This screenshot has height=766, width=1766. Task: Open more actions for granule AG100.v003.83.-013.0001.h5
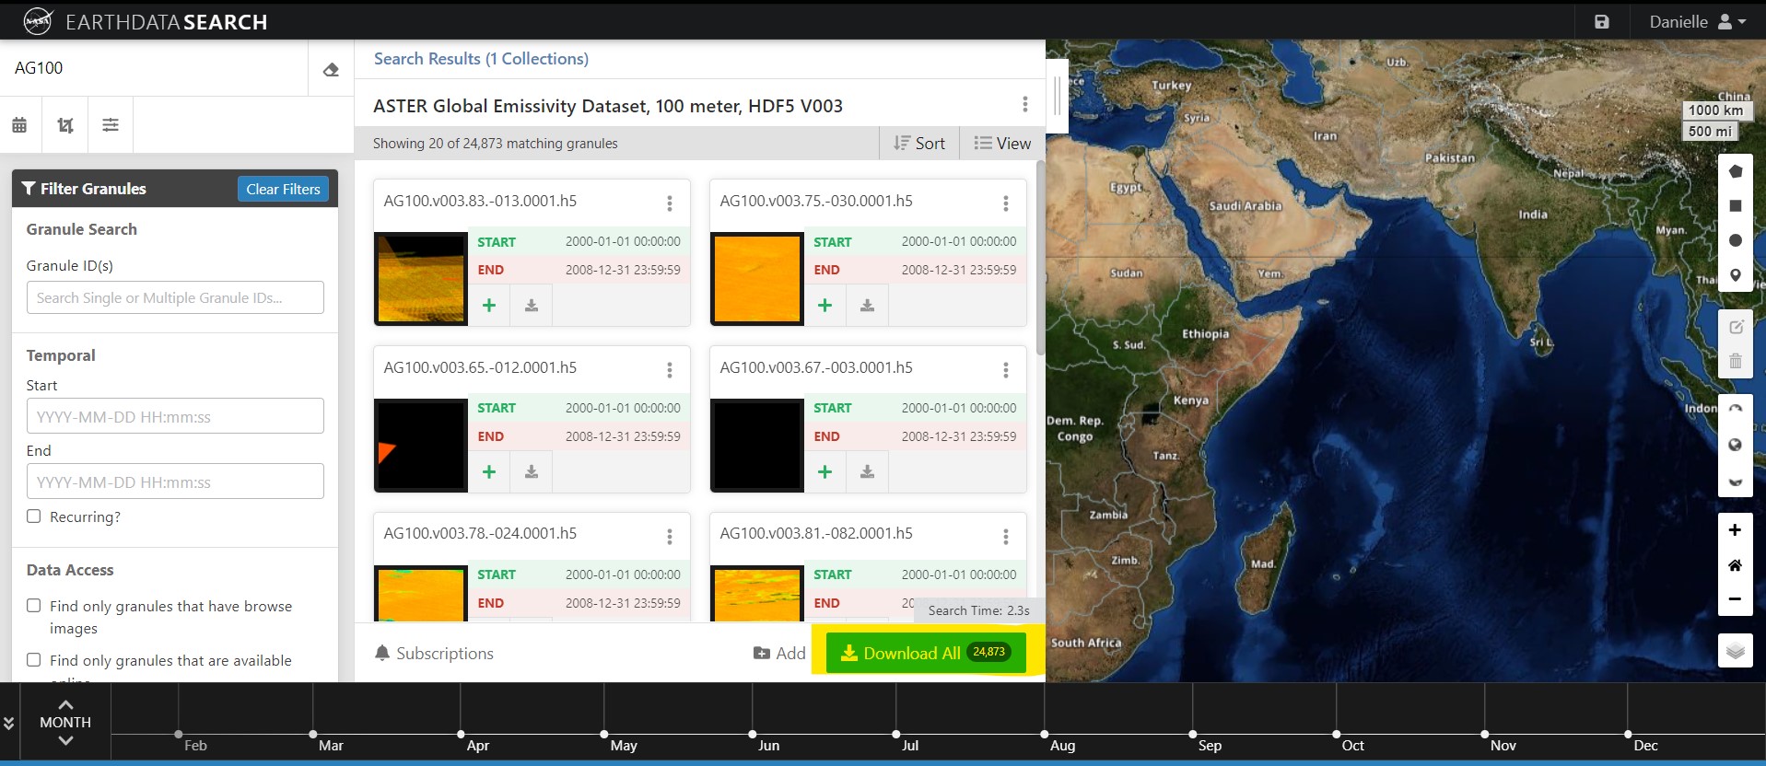[x=670, y=203]
